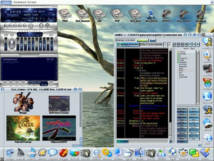This screenshot has width=214, height=161.
Task: Open the Dall disk icon
Action: [x=117, y=15]
